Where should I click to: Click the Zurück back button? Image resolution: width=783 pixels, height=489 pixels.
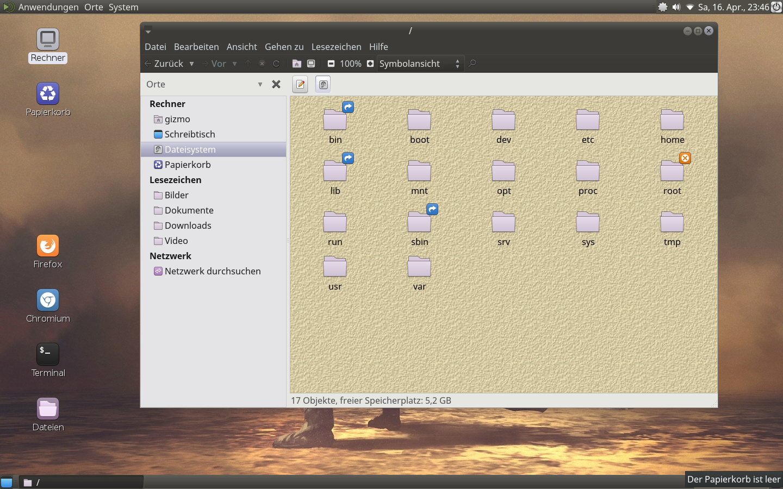[164, 64]
